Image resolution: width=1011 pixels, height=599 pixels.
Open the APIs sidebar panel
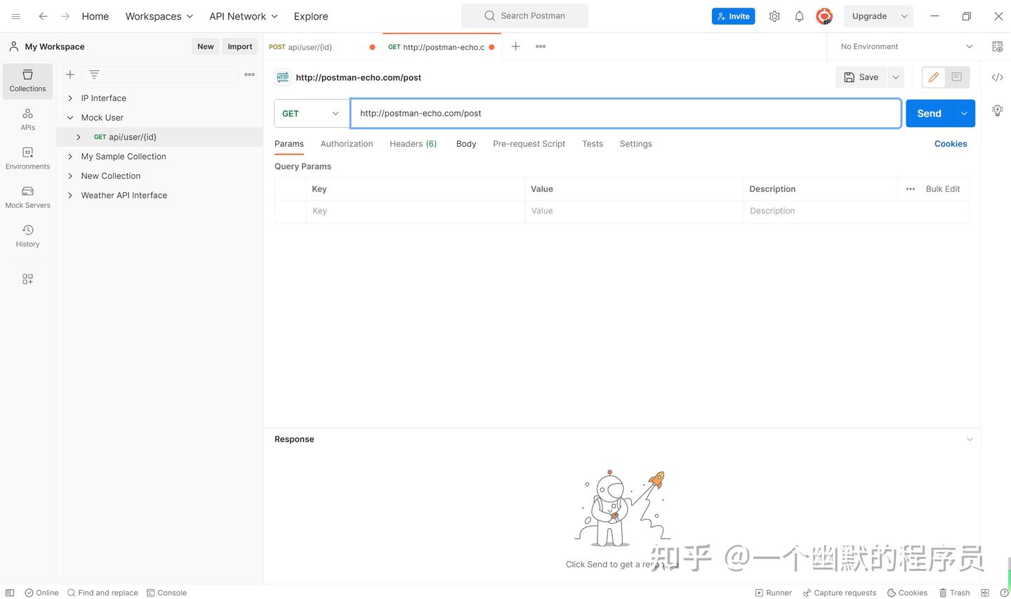(27, 119)
